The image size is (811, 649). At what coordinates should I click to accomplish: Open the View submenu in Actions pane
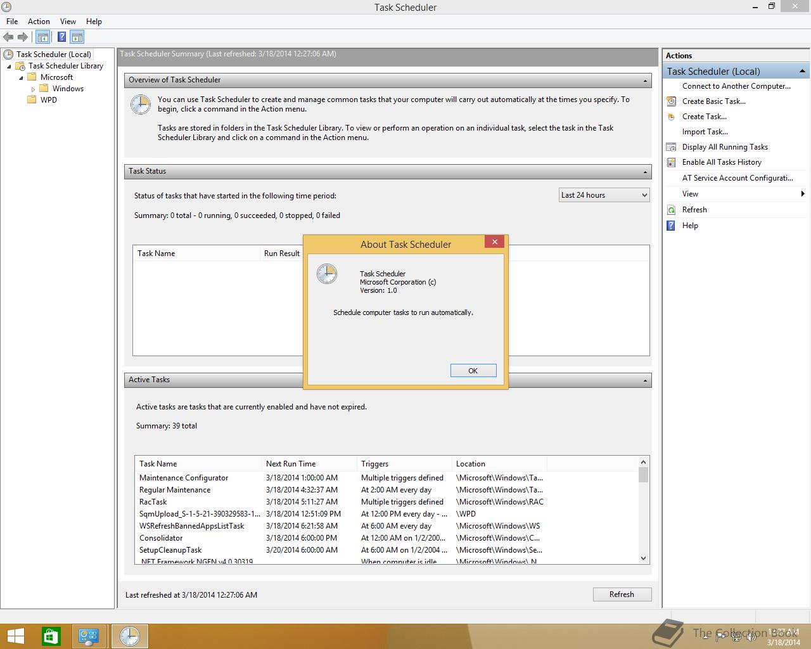click(x=736, y=194)
